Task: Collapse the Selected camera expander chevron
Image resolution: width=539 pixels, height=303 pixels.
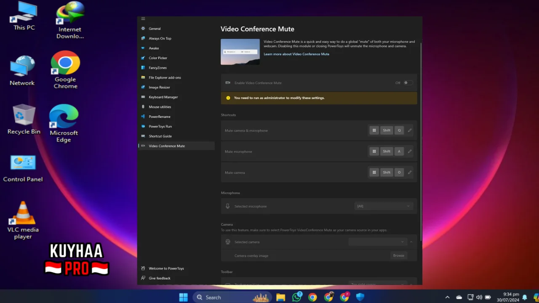Action: (411, 242)
